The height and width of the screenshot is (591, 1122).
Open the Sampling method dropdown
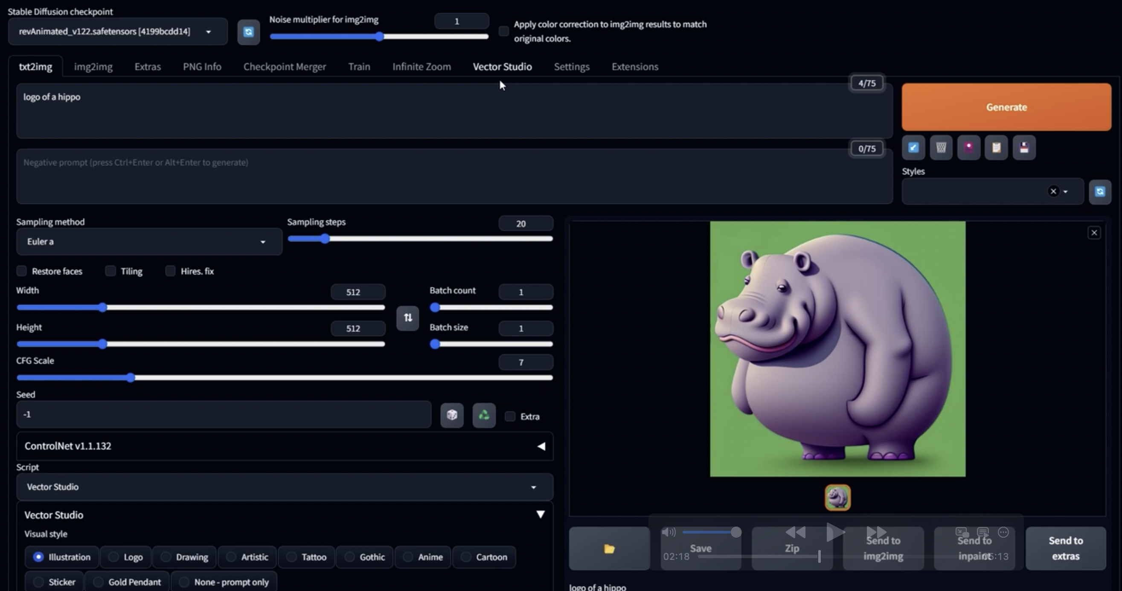[x=149, y=241]
